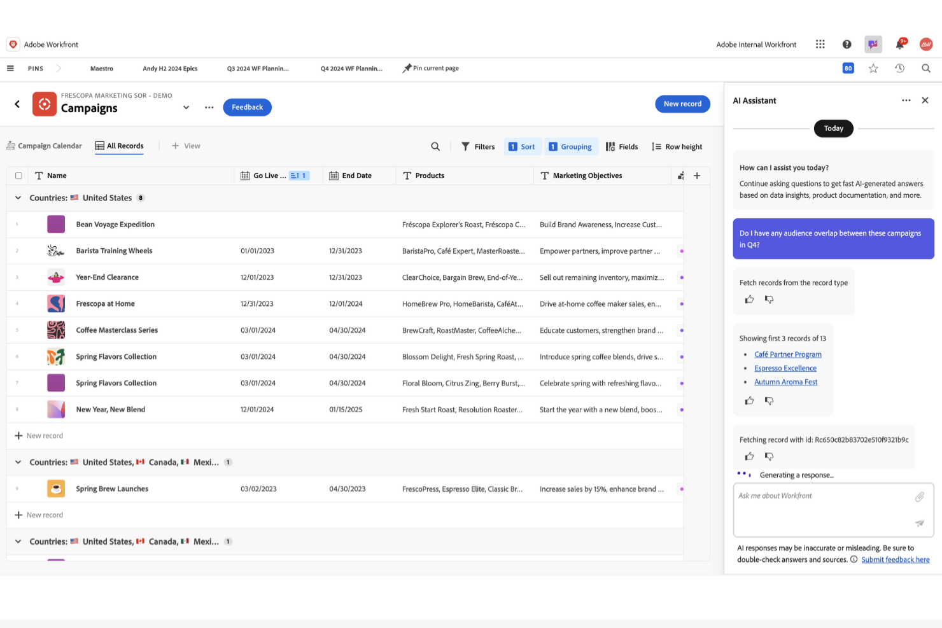Click the global search magnifier icon

(x=926, y=68)
